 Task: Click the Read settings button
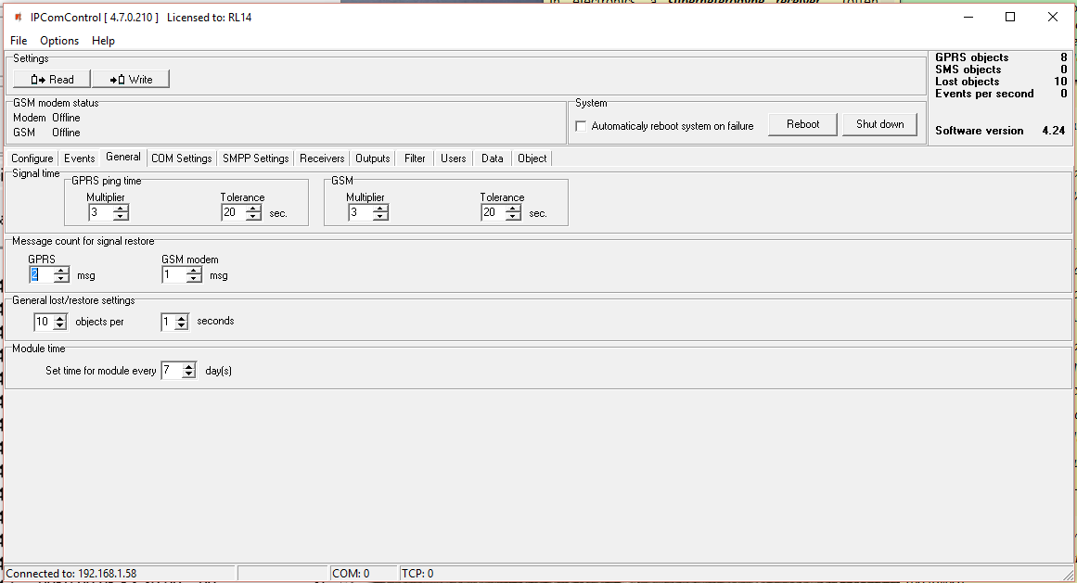52,80
